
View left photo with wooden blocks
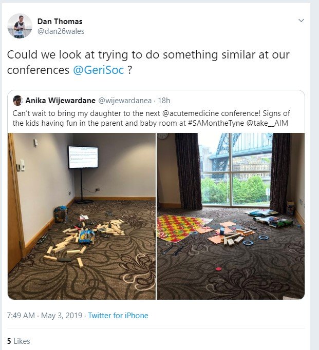pyautogui.click(x=82, y=216)
